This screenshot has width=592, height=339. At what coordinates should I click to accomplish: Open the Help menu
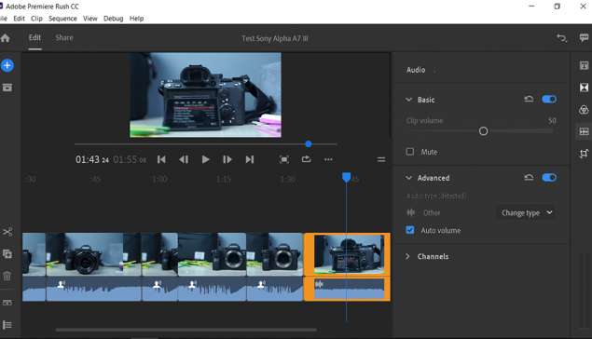click(136, 19)
